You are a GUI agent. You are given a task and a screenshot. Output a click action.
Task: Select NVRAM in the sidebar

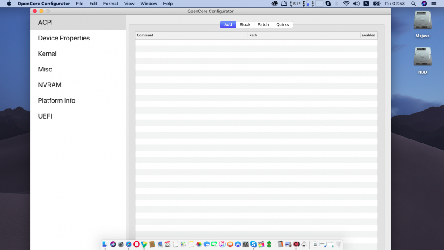pyautogui.click(x=78, y=85)
